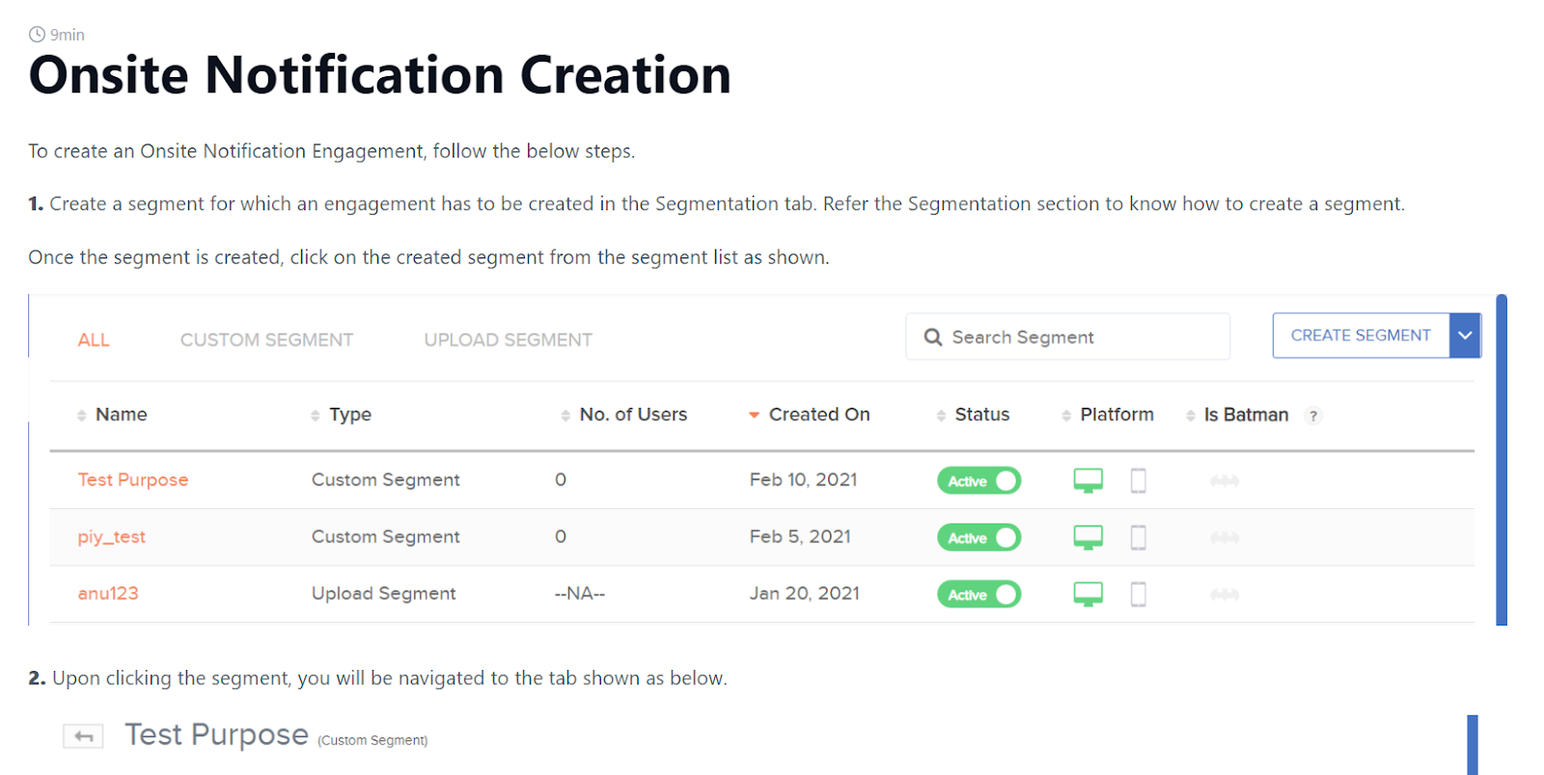The width and height of the screenshot is (1544, 775).
Task: Click the clock icon next to 9min
Action: (x=37, y=33)
